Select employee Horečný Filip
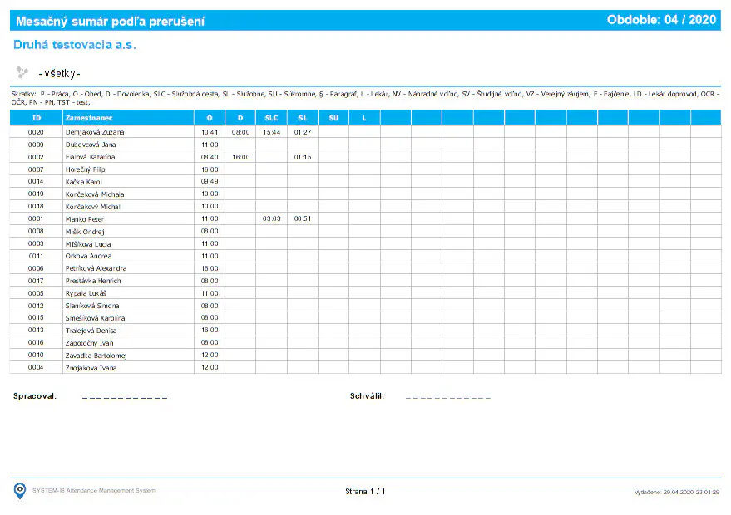This screenshot has width=731, height=515. click(x=86, y=169)
